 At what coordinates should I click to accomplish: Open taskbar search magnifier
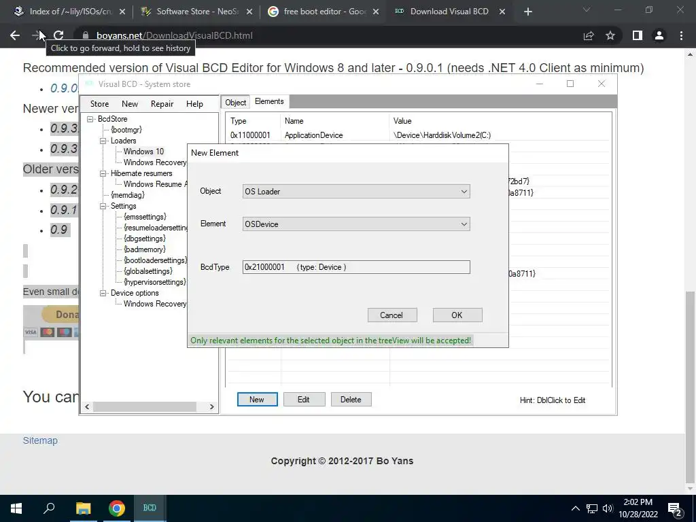(x=49, y=508)
